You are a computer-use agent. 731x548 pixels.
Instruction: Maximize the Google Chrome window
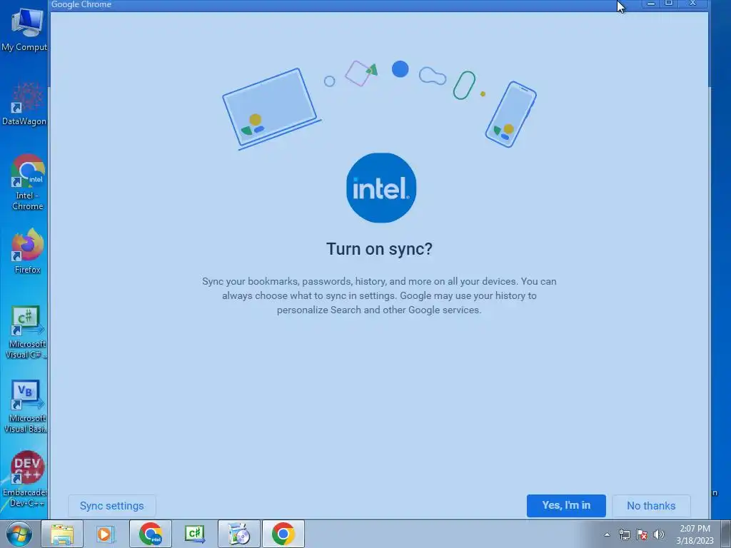[x=669, y=4]
